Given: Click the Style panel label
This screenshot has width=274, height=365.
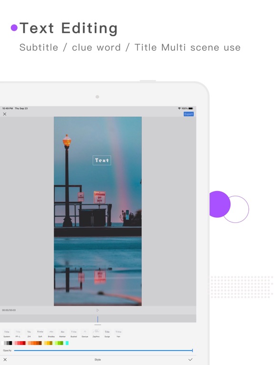Looking at the screenshot, I should click(x=98, y=360).
